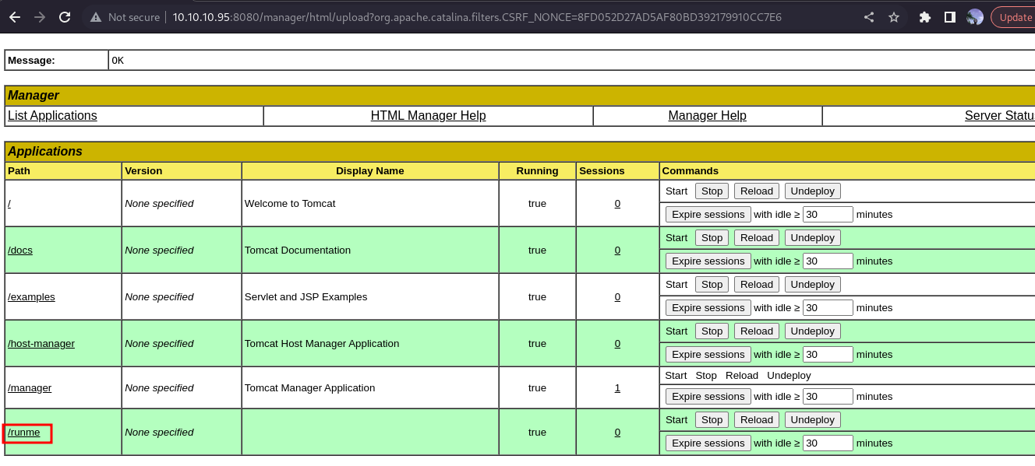View sessions count for root app
Image resolution: width=1035 pixels, height=466 pixels.
pyautogui.click(x=617, y=204)
